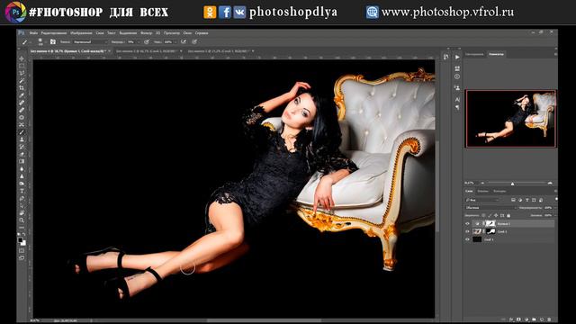Open the Actions panel play icon
The height and width of the screenshot is (324, 576).
pos(457,58)
